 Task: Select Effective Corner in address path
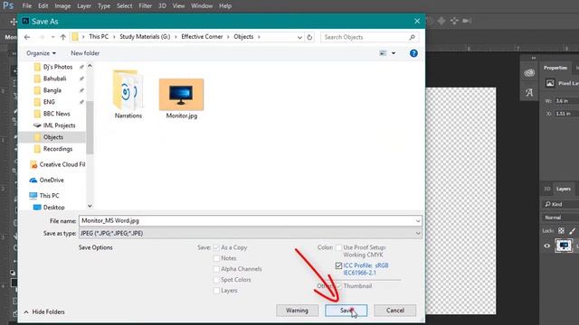tap(202, 37)
